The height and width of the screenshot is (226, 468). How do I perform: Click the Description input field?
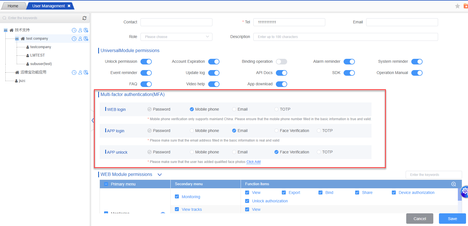(x=346, y=37)
